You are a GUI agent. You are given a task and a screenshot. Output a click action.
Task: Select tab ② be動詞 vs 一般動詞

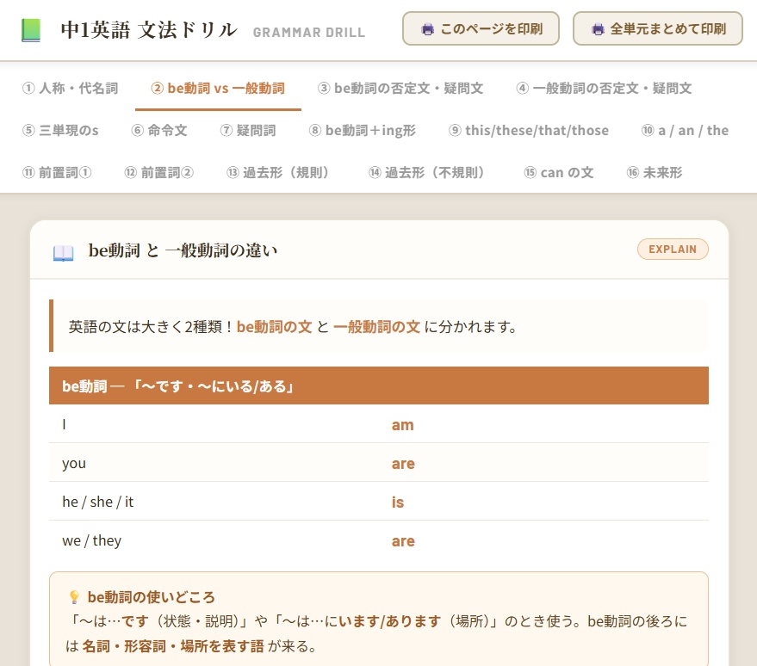tap(218, 89)
